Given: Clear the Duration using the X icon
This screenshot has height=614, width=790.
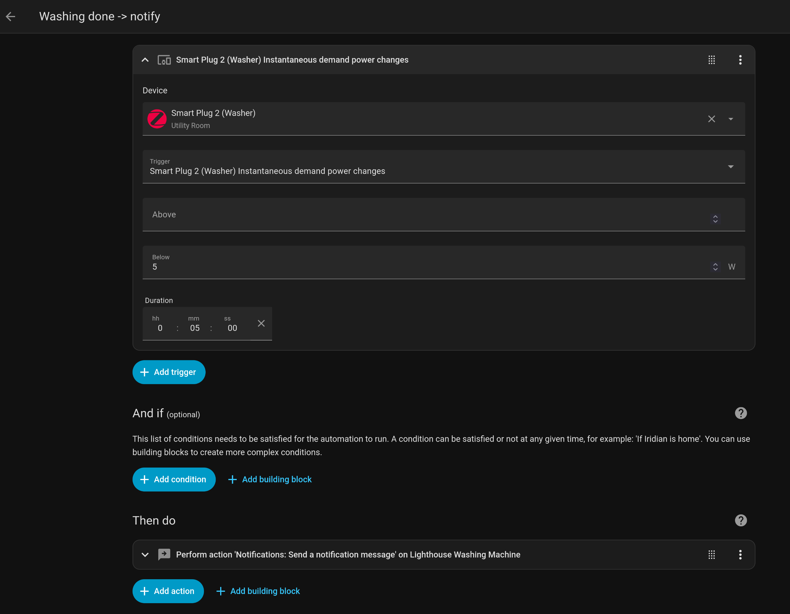Looking at the screenshot, I should 261,323.
